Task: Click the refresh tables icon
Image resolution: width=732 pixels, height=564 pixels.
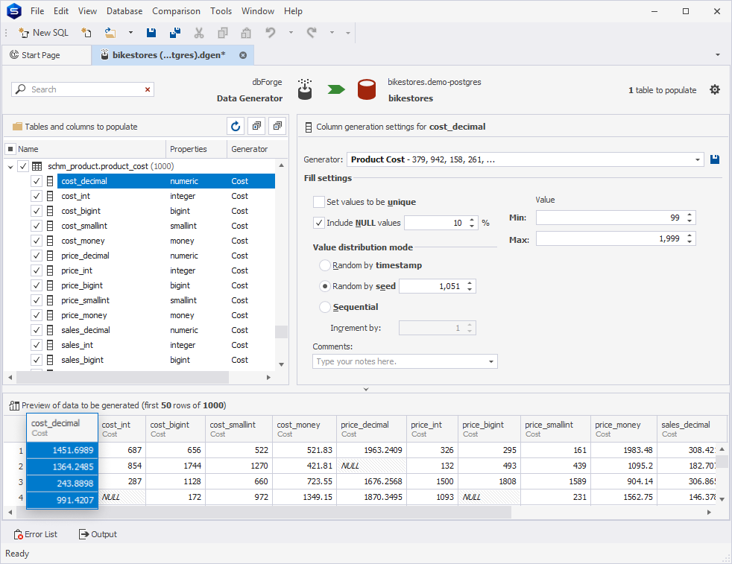Action: 236,126
